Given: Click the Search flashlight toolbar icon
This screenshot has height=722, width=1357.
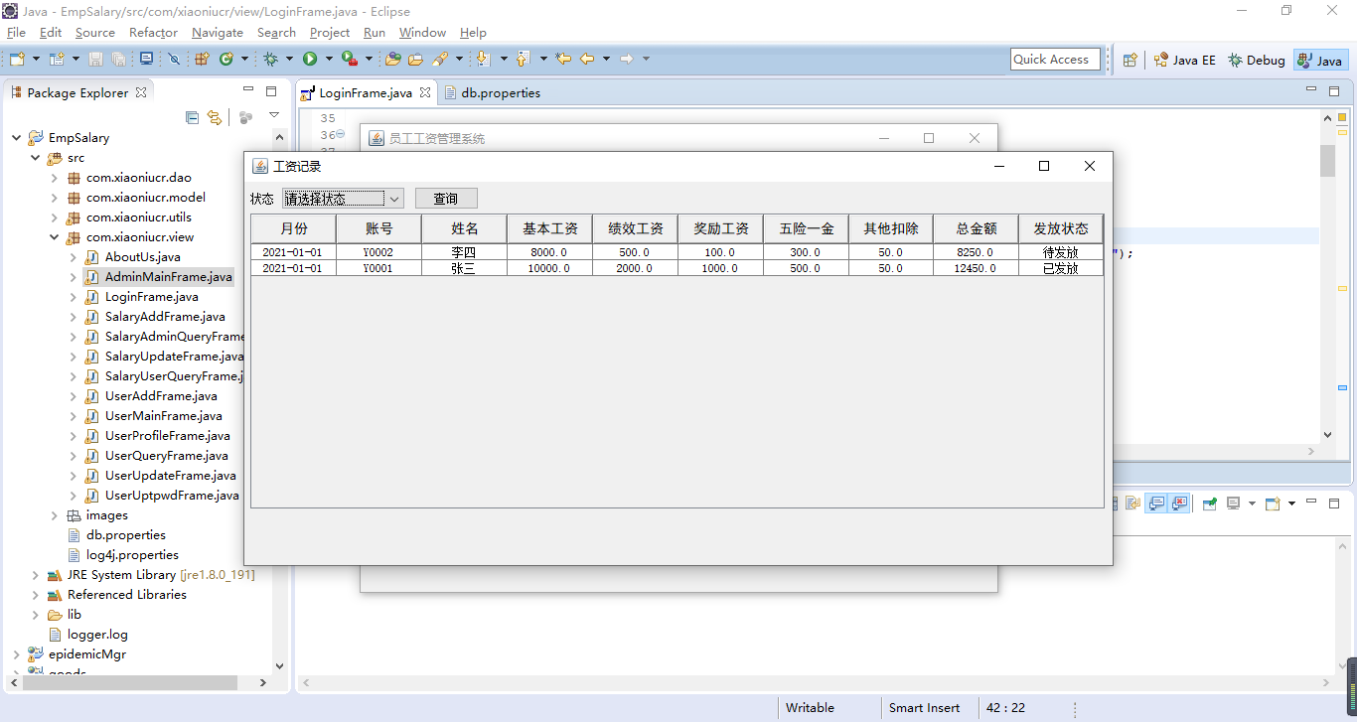Looking at the screenshot, I should click(440, 59).
